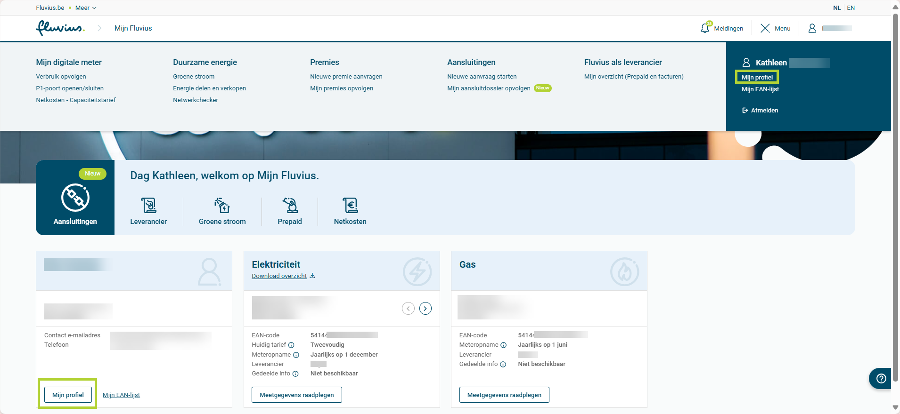The width and height of the screenshot is (900, 414).
Task: Open the Aansluitingen tile icon
Action: pyautogui.click(x=75, y=198)
